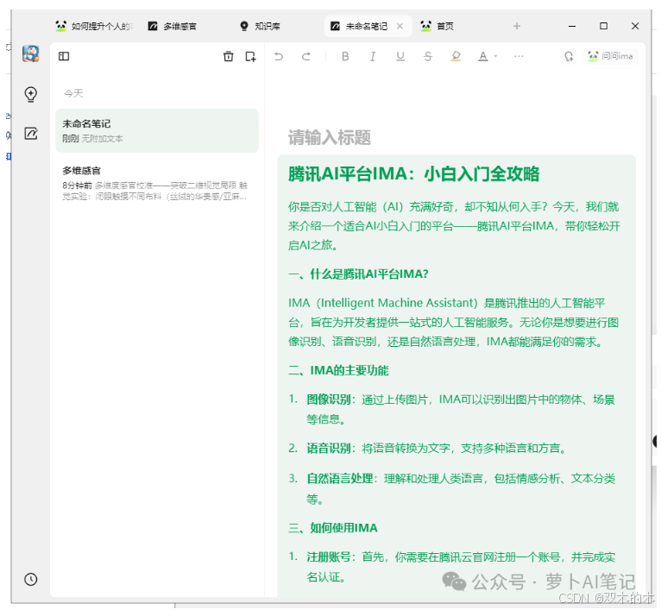This screenshot has width=661, height=610.
Task: Toggle italic formatting
Action: coord(373,56)
